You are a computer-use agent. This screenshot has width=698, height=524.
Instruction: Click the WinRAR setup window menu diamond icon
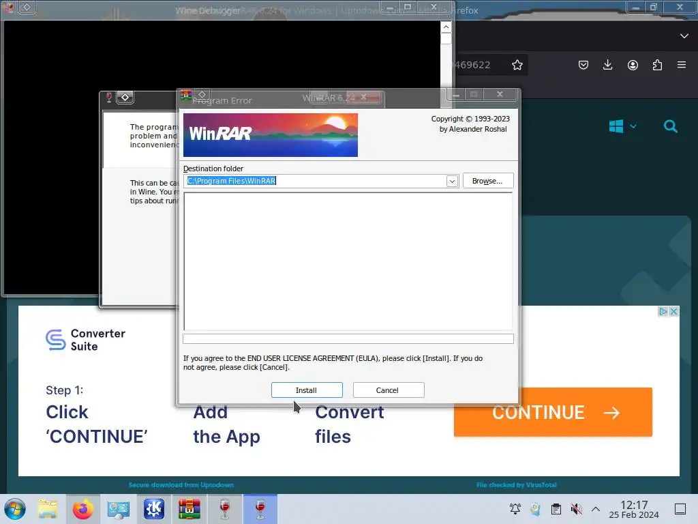(202, 94)
